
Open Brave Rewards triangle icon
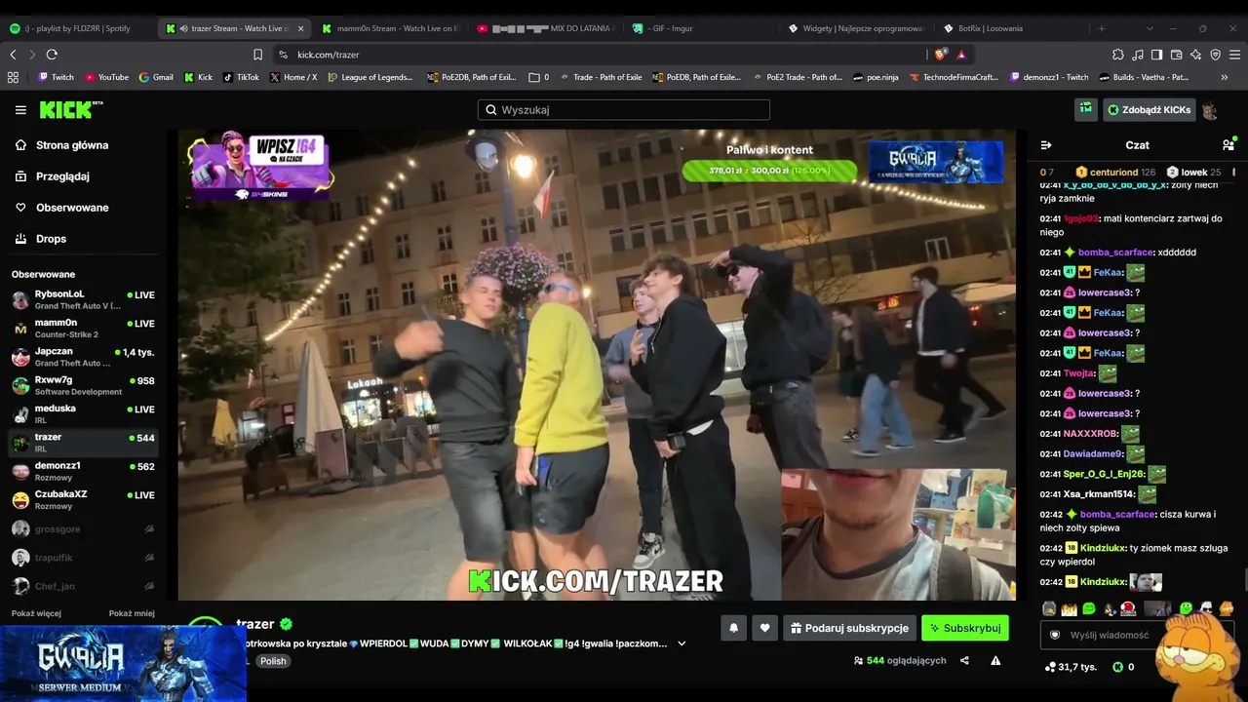[x=961, y=55]
